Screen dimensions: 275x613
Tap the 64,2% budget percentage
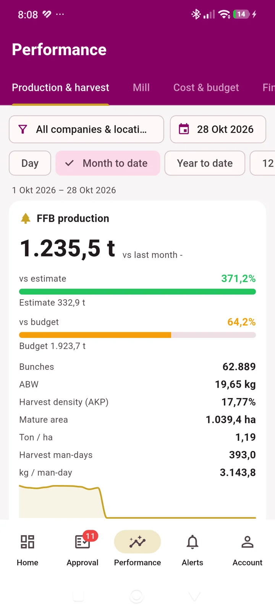pyautogui.click(x=241, y=322)
